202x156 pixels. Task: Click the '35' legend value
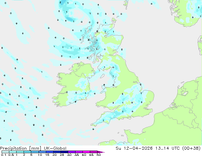point(76,155)
